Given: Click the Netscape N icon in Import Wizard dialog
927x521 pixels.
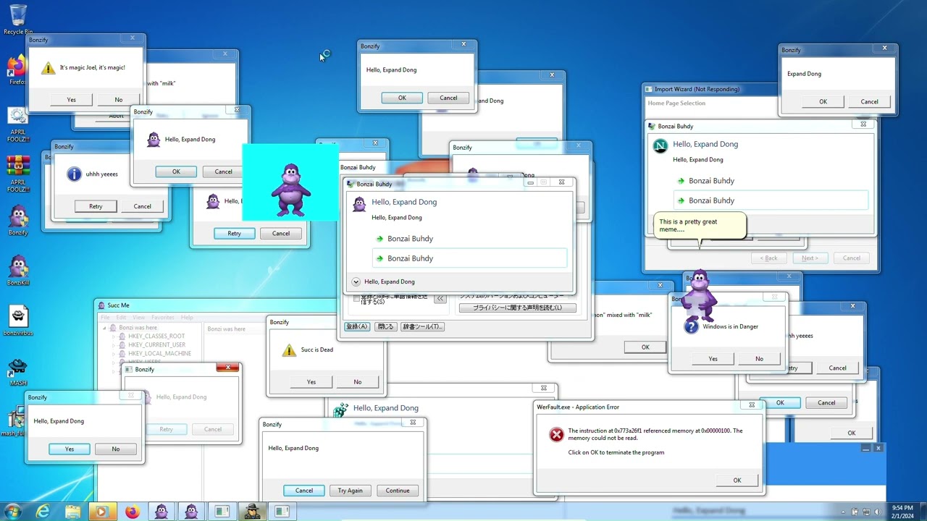Looking at the screenshot, I should coord(660,146).
